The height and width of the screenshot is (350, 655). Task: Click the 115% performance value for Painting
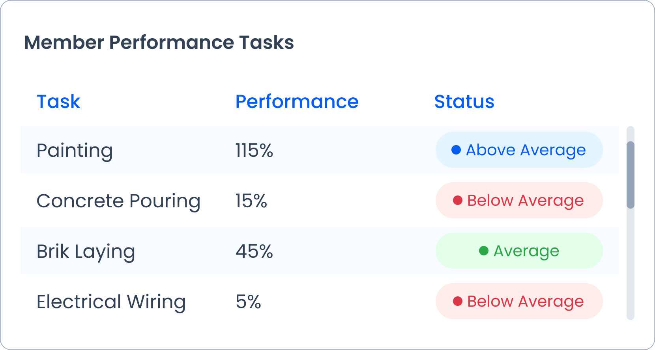click(x=254, y=150)
